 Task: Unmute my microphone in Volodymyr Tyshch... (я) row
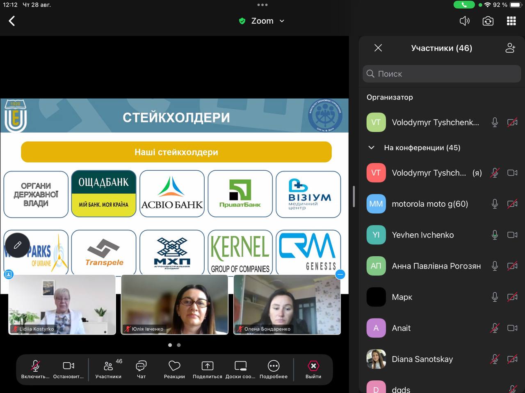point(495,173)
